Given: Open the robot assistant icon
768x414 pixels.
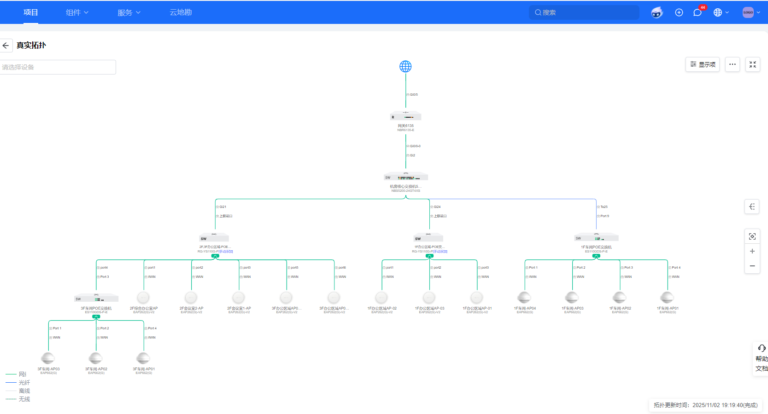Looking at the screenshot, I should pos(657,13).
